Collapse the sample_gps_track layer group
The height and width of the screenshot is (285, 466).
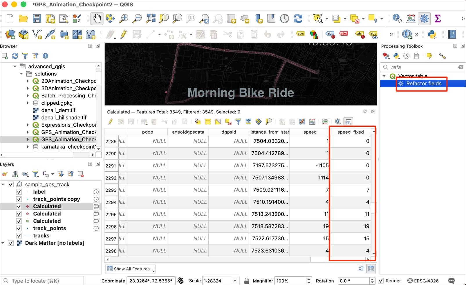coord(3,184)
